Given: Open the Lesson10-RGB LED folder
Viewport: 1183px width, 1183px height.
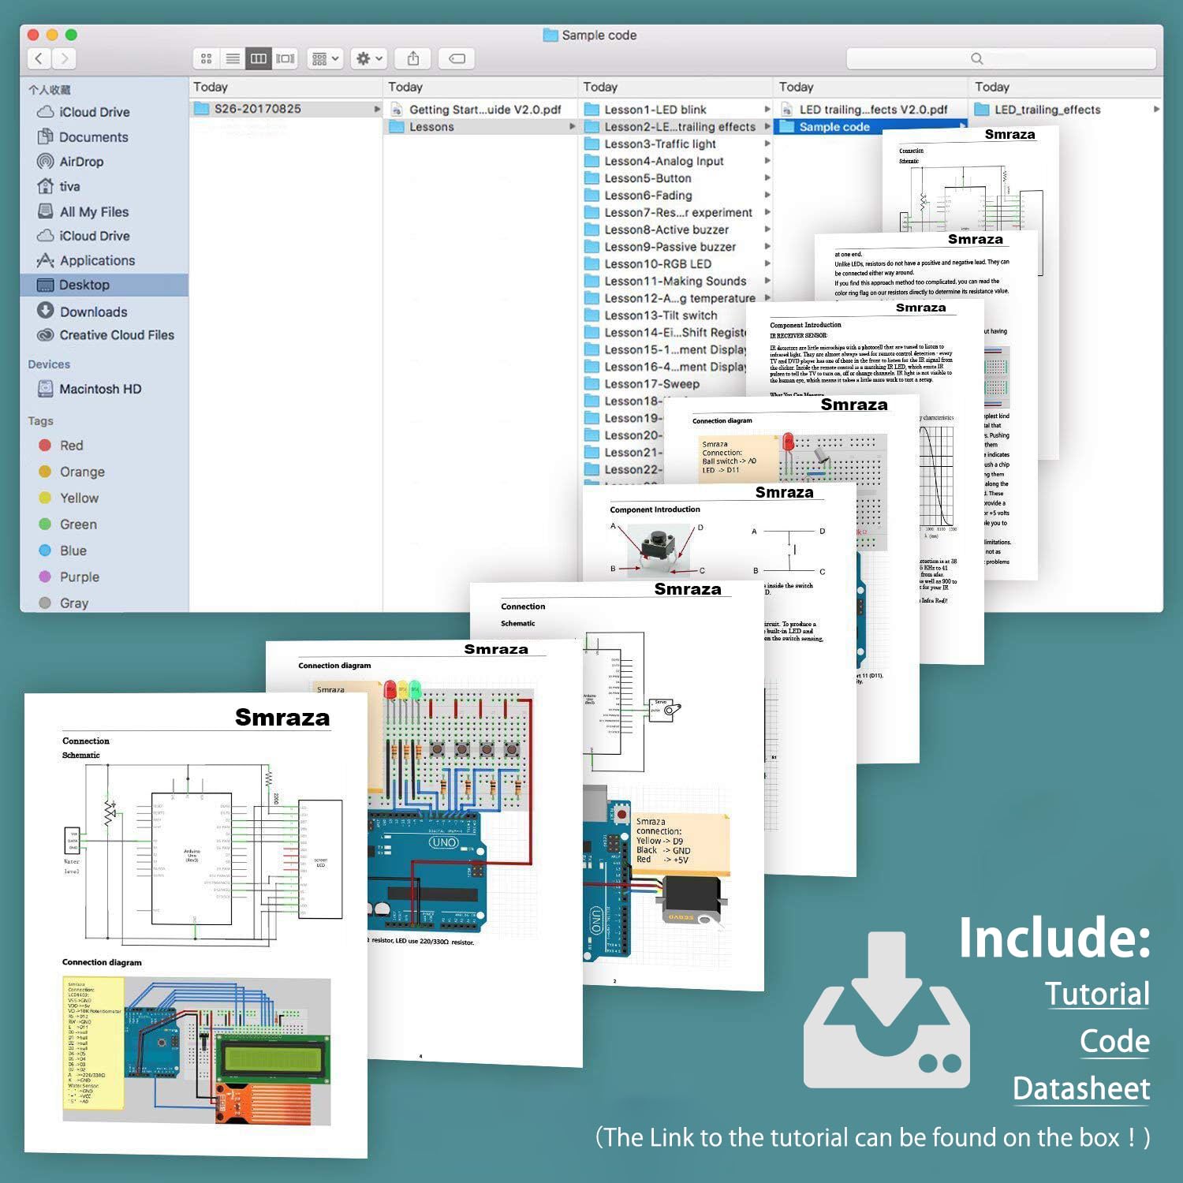Looking at the screenshot, I should pos(657,264).
